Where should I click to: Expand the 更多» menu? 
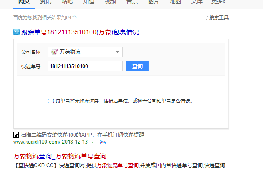click(x=219, y=2)
